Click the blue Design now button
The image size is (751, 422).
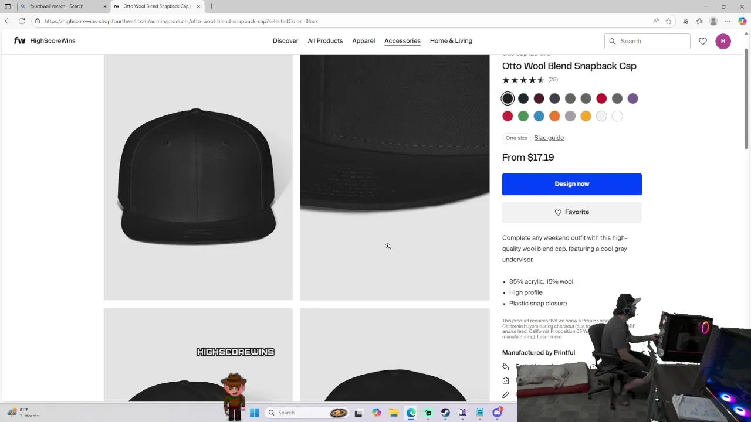572,184
